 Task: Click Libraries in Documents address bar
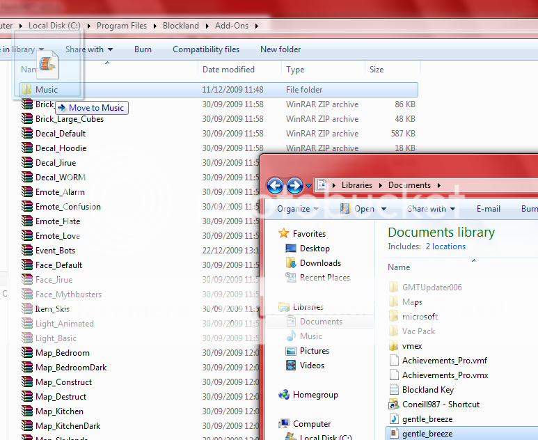point(357,185)
